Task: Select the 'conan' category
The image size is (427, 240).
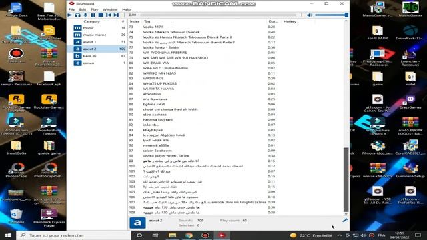Action: 97,63
